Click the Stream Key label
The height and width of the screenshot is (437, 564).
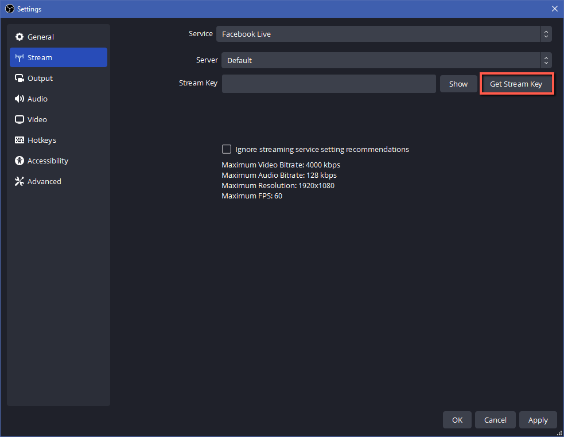click(x=198, y=83)
